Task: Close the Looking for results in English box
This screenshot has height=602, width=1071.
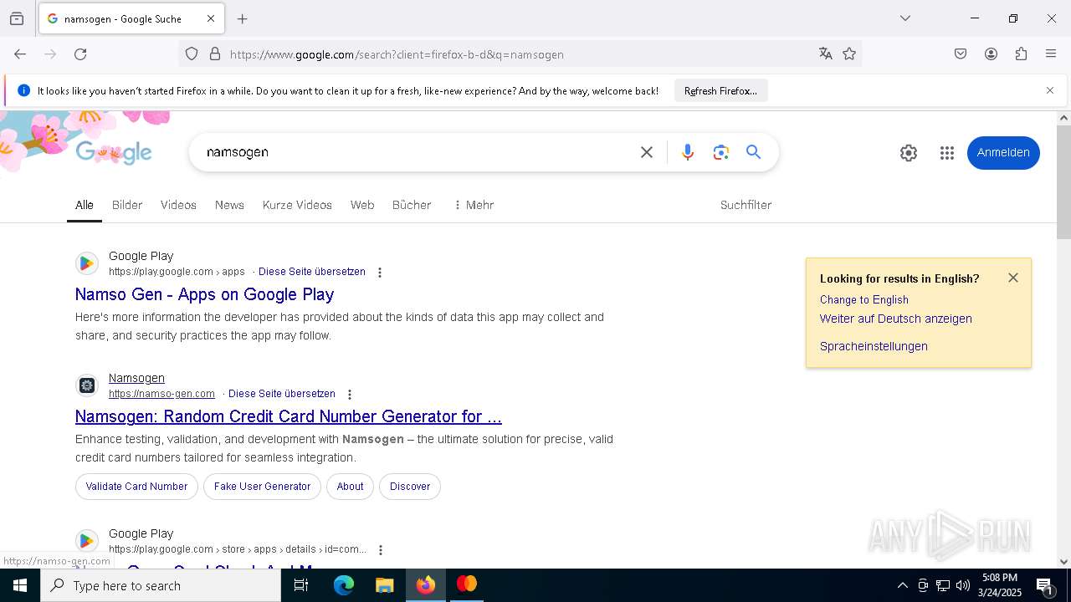Action: (x=1013, y=278)
